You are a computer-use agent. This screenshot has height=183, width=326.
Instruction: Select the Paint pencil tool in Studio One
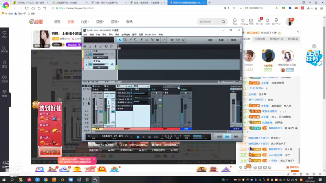point(141,40)
